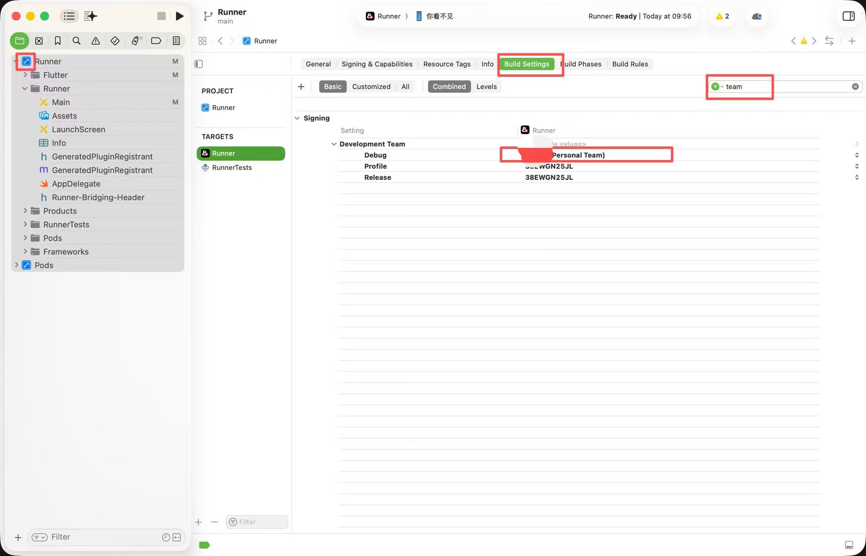Image resolution: width=866 pixels, height=556 pixels.
Task: Select the Customized filter button
Action: (371, 87)
